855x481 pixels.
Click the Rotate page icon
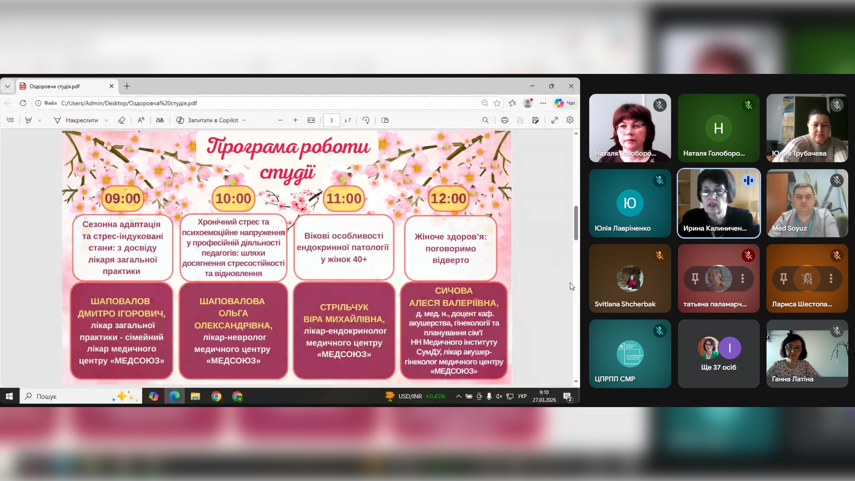(366, 120)
